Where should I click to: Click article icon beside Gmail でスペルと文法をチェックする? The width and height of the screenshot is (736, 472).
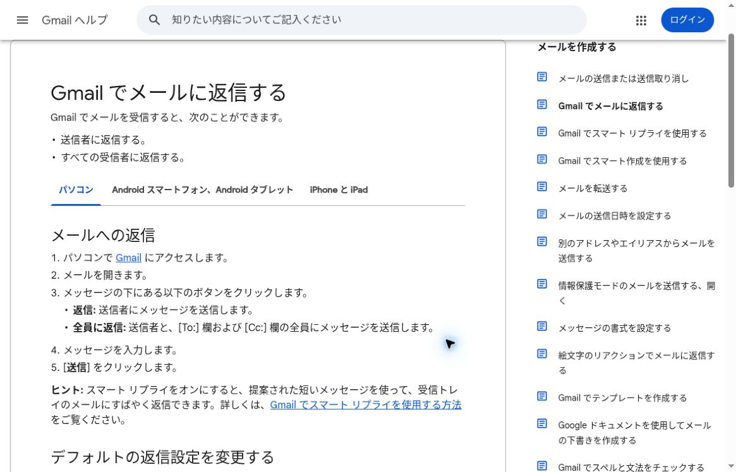pyautogui.click(x=541, y=466)
